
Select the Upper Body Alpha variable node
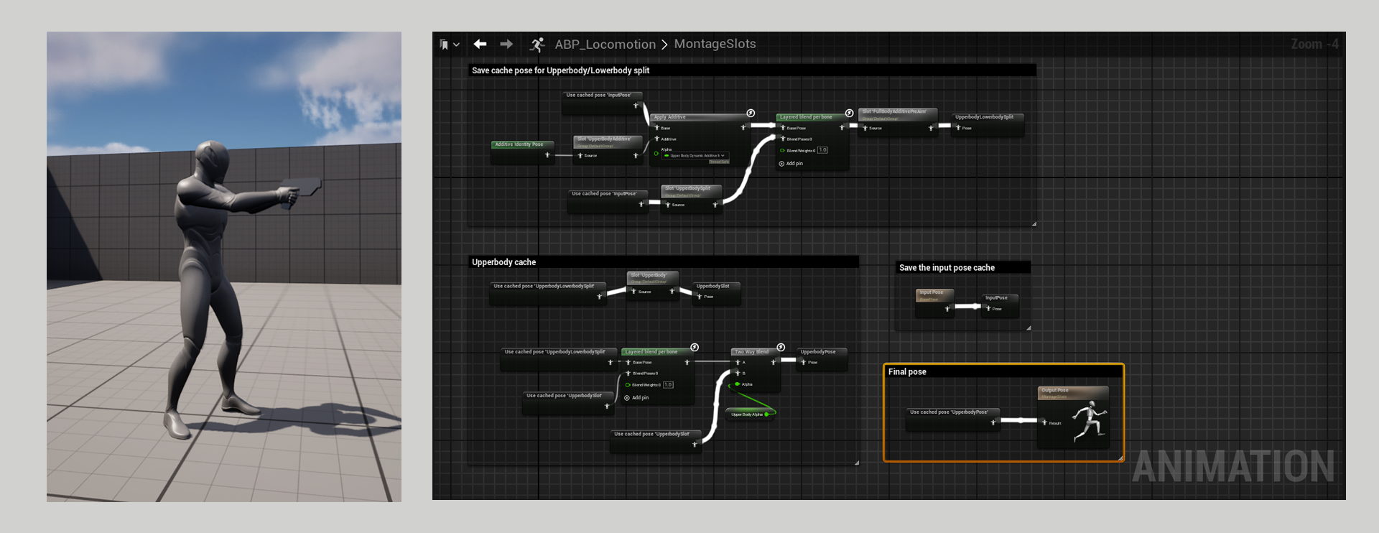(x=751, y=414)
